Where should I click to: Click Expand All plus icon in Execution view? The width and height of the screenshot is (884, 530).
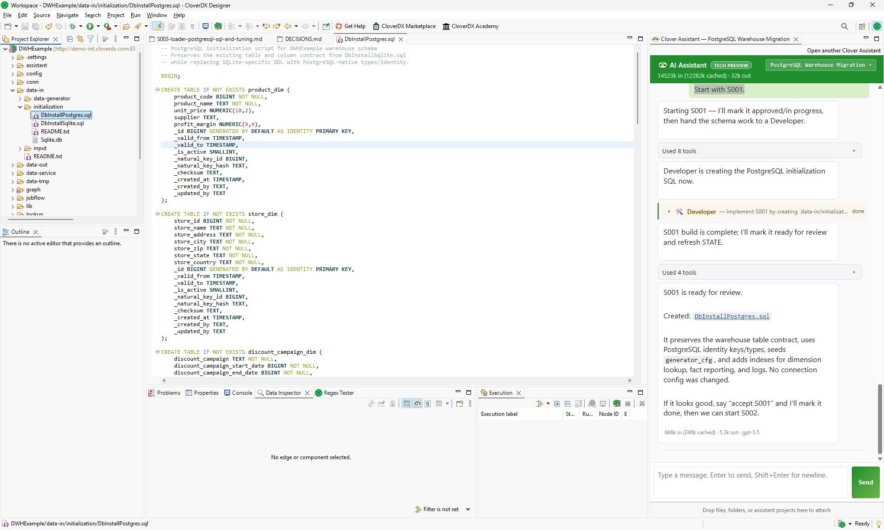(557, 403)
